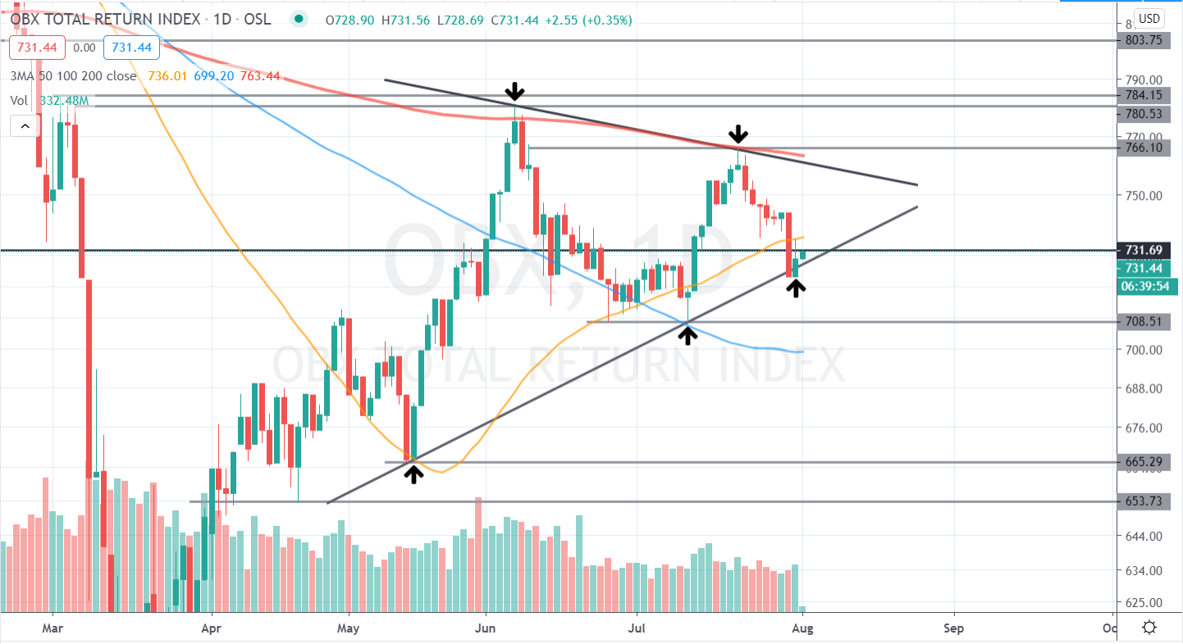Image resolution: width=1183 pixels, height=644 pixels.
Task: Click the Jun label on time axis
Action: coord(486,628)
